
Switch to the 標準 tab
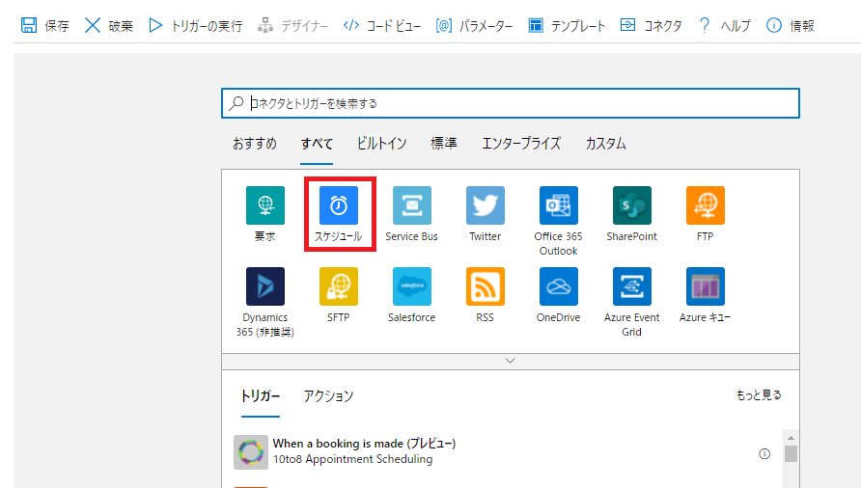coord(444,144)
